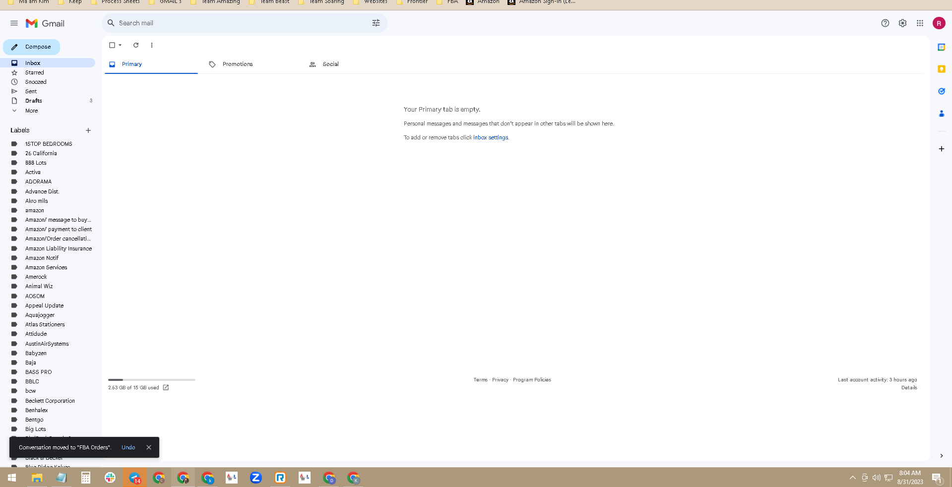Open the Appeal Update label
This screenshot has width=952, height=487.
[44, 305]
